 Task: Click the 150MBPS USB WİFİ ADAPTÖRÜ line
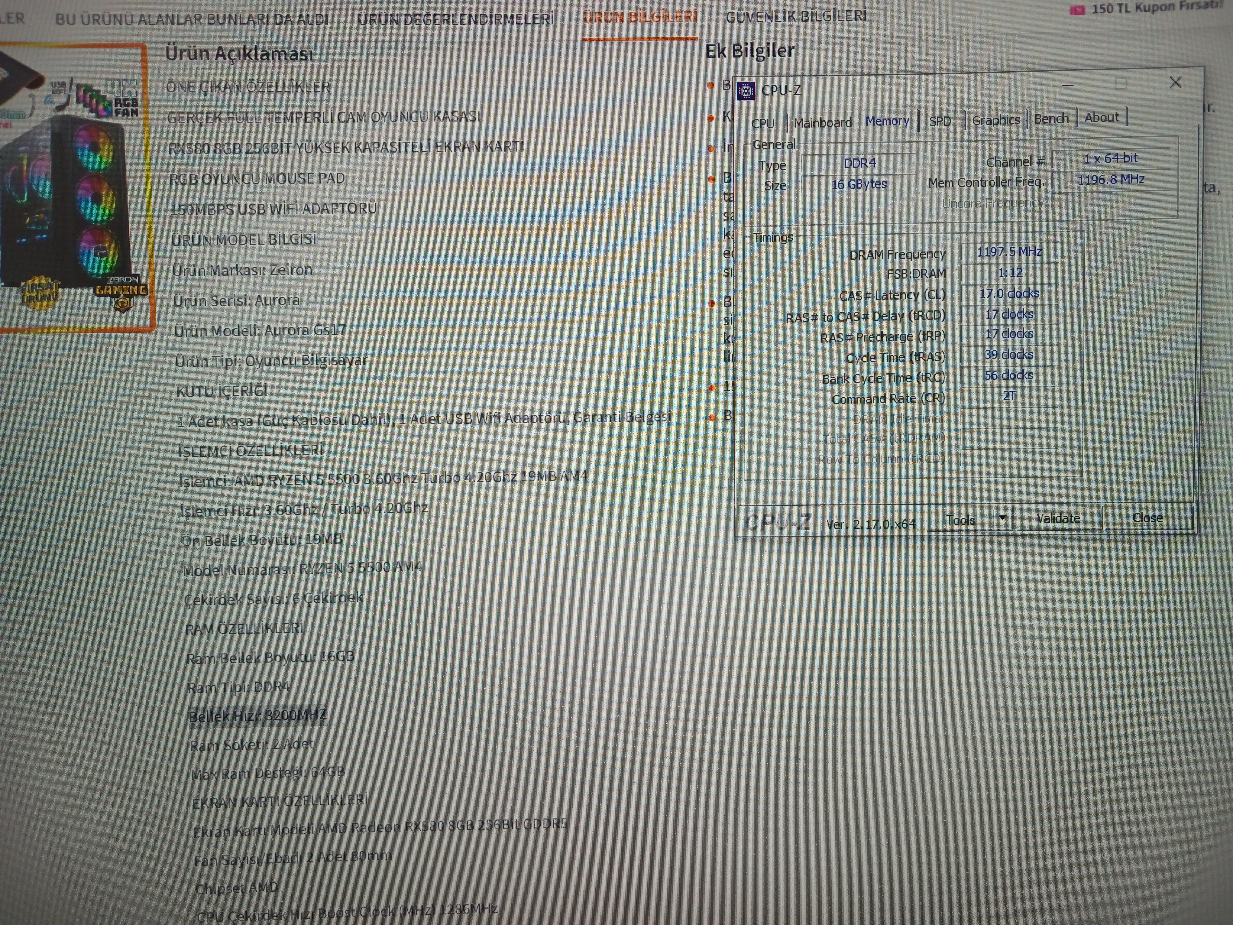click(x=274, y=209)
